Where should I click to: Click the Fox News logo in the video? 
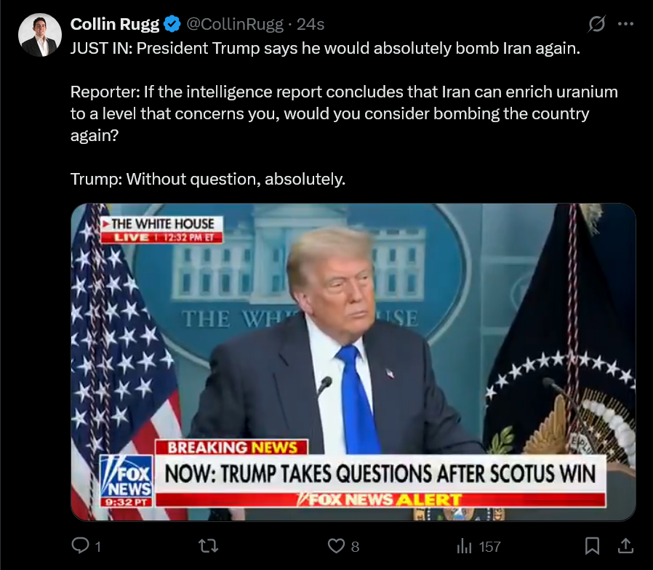127,481
